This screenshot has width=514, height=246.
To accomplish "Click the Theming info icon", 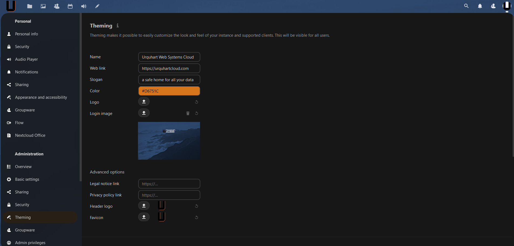I will coord(117,25).
